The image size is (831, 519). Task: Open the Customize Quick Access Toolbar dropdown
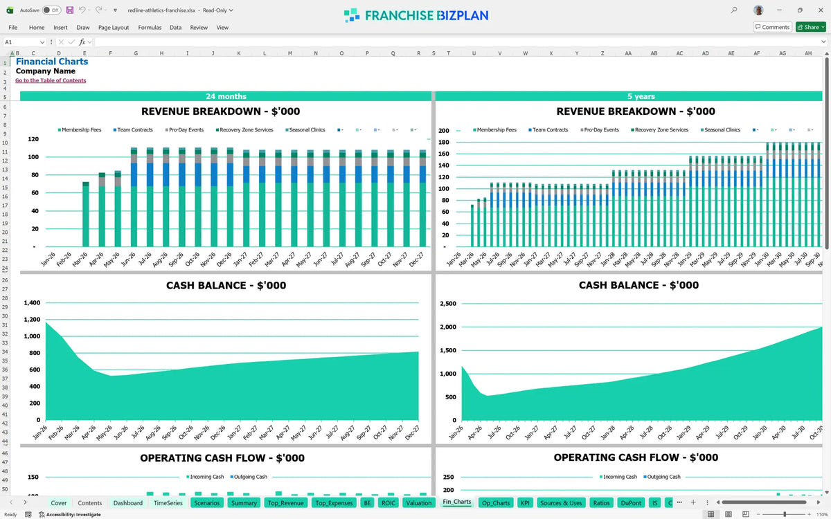(x=115, y=10)
